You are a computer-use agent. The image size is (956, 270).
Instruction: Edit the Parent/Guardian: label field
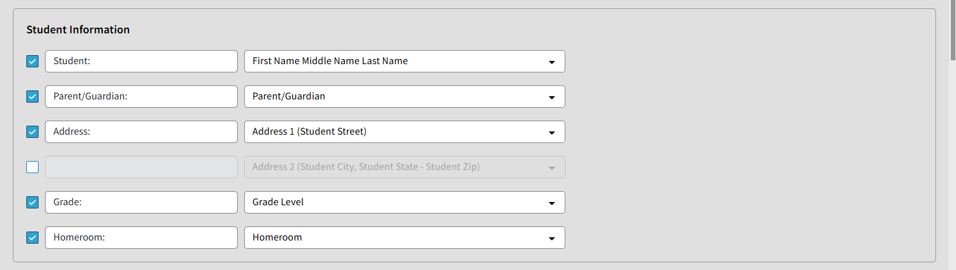141,97
